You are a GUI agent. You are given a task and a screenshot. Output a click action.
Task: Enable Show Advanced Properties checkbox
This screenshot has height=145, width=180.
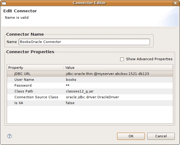click(x=122, y=59)
